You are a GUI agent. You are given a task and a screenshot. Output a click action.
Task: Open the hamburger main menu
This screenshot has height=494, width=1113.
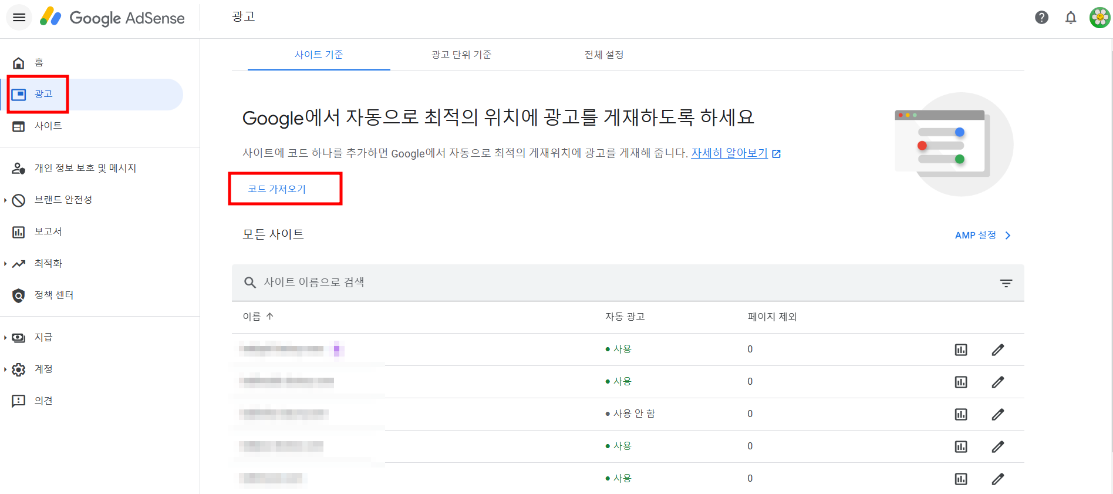(x=19, y=18)
